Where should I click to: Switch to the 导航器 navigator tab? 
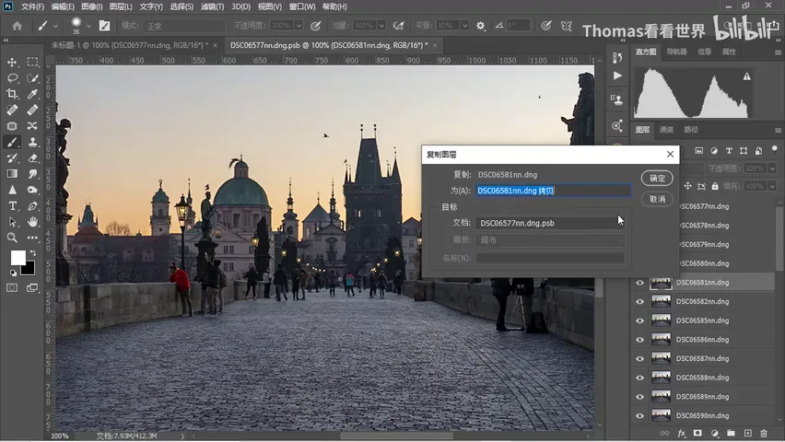(x=676, y=52)
